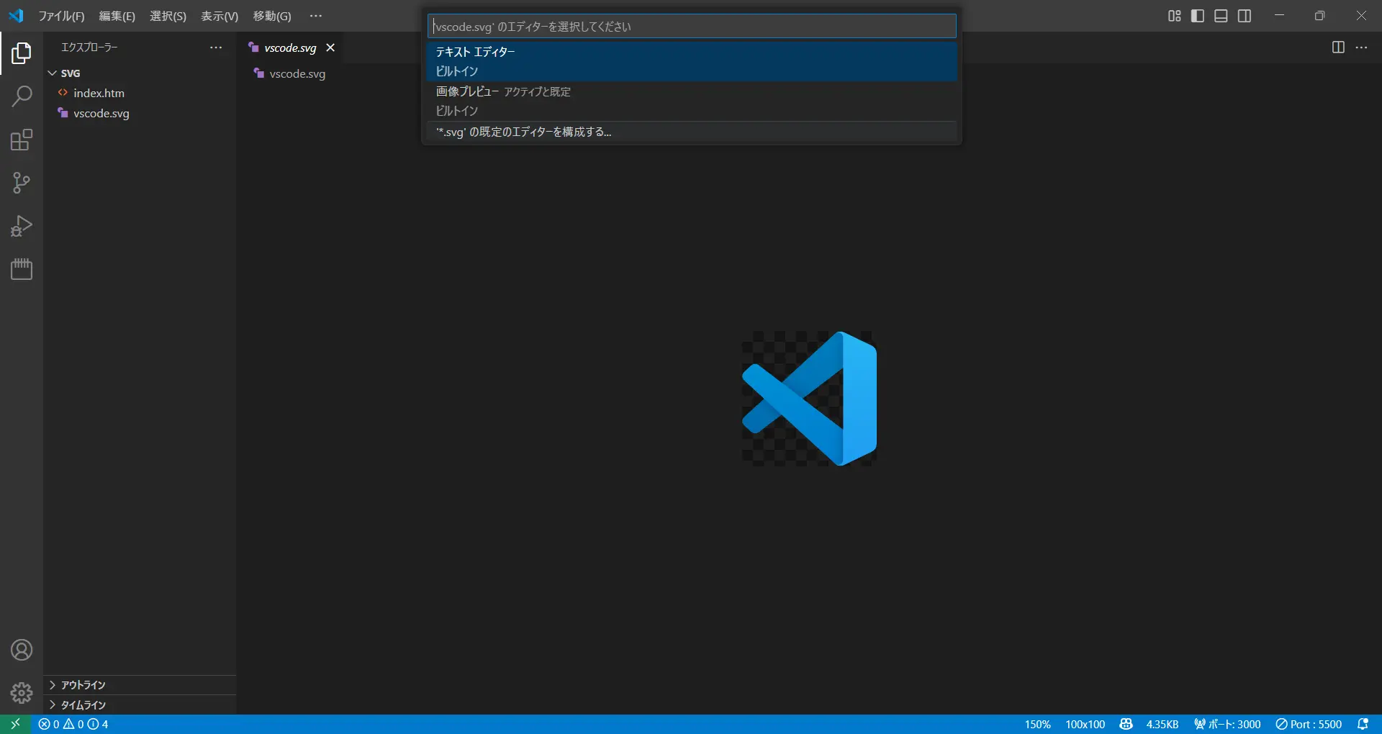1382x734 pixels.
Task: Collapse the SVG folder section
Action: coord(141,73)
